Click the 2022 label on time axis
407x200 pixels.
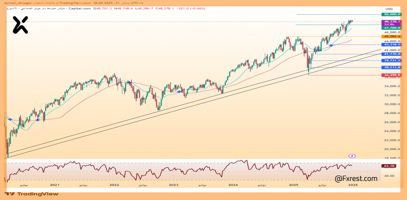coord(114,184)
